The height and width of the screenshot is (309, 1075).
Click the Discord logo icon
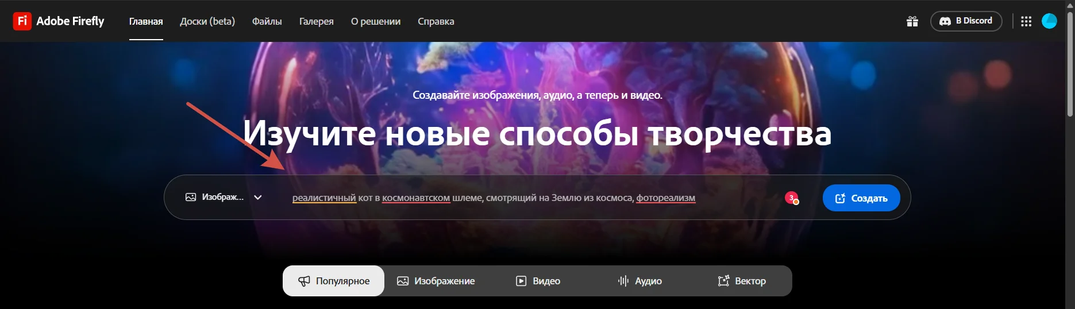(945, 21)
